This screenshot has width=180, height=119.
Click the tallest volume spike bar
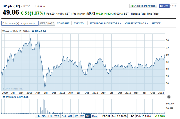(x=44, y=107)
